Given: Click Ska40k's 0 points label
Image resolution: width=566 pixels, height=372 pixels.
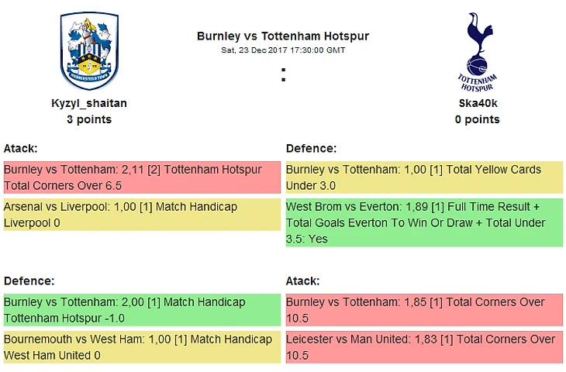Looking at the screenshot, I should [x=478, y=119].
